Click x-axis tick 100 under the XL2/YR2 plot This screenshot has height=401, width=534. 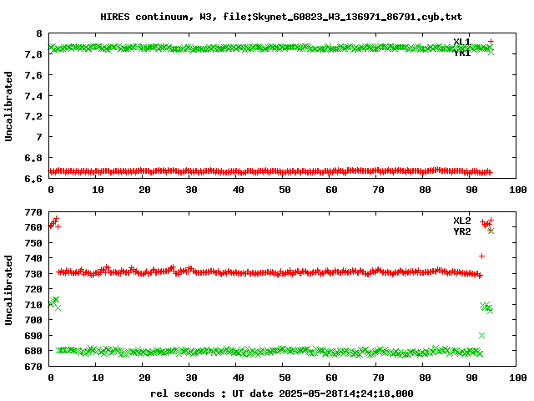click(518, 378)
